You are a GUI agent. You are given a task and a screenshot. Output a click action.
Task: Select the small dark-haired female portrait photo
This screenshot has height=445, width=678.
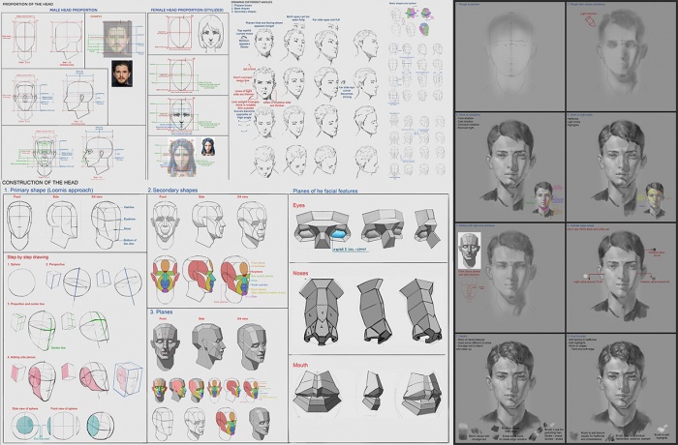pyautogui.click(x=209, y=146)
